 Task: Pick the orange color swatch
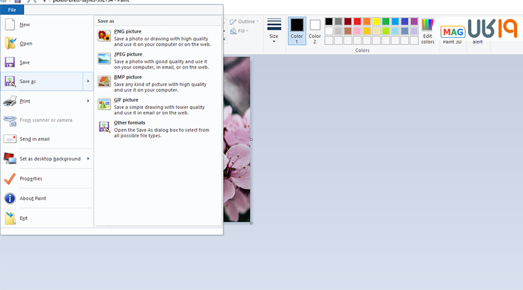[x=367, y=22]
